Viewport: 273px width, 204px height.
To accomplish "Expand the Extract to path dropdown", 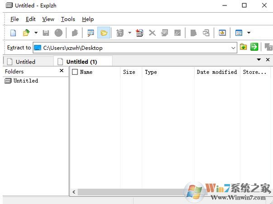I will [234, 48].
